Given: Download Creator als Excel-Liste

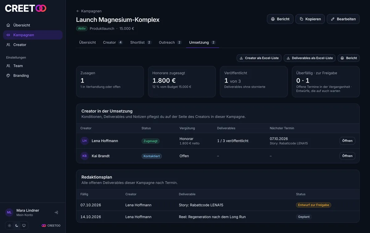Looking at the screenshot, I should click(259, 58).
